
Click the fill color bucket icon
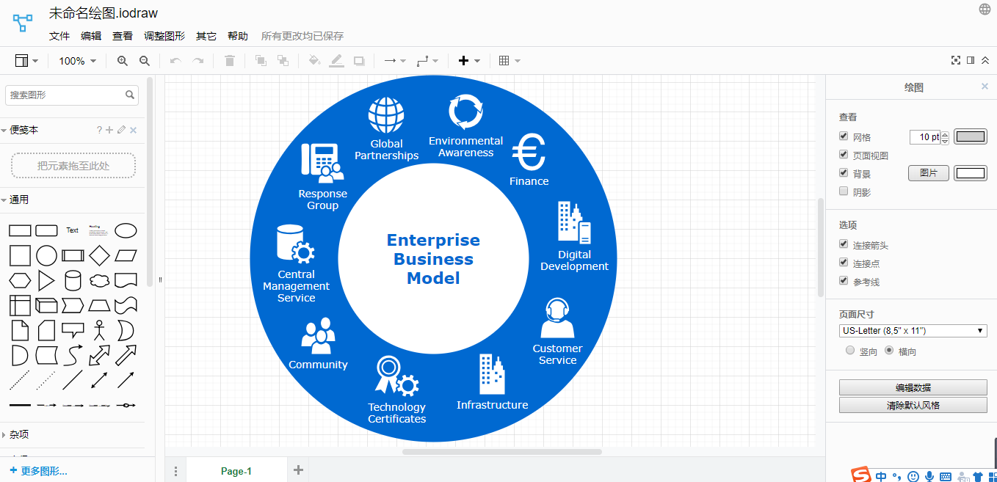(x=314, y=61)
